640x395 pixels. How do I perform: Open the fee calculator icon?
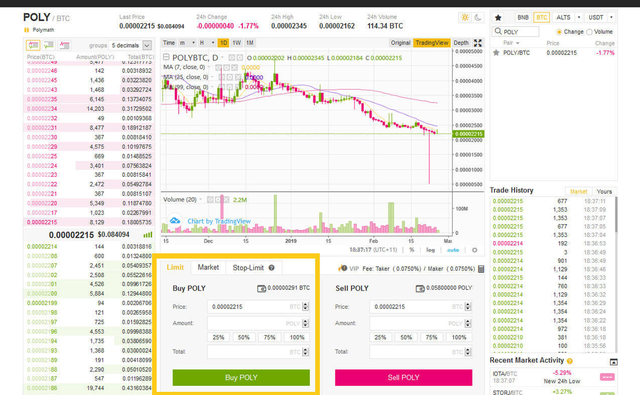(x=481, y=269)
